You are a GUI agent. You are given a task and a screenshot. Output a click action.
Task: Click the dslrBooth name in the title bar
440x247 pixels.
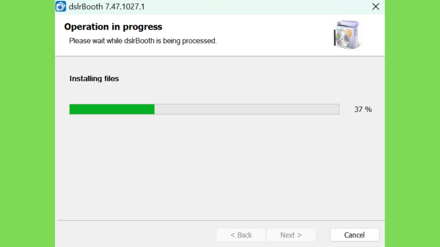[x=86, y=6]
